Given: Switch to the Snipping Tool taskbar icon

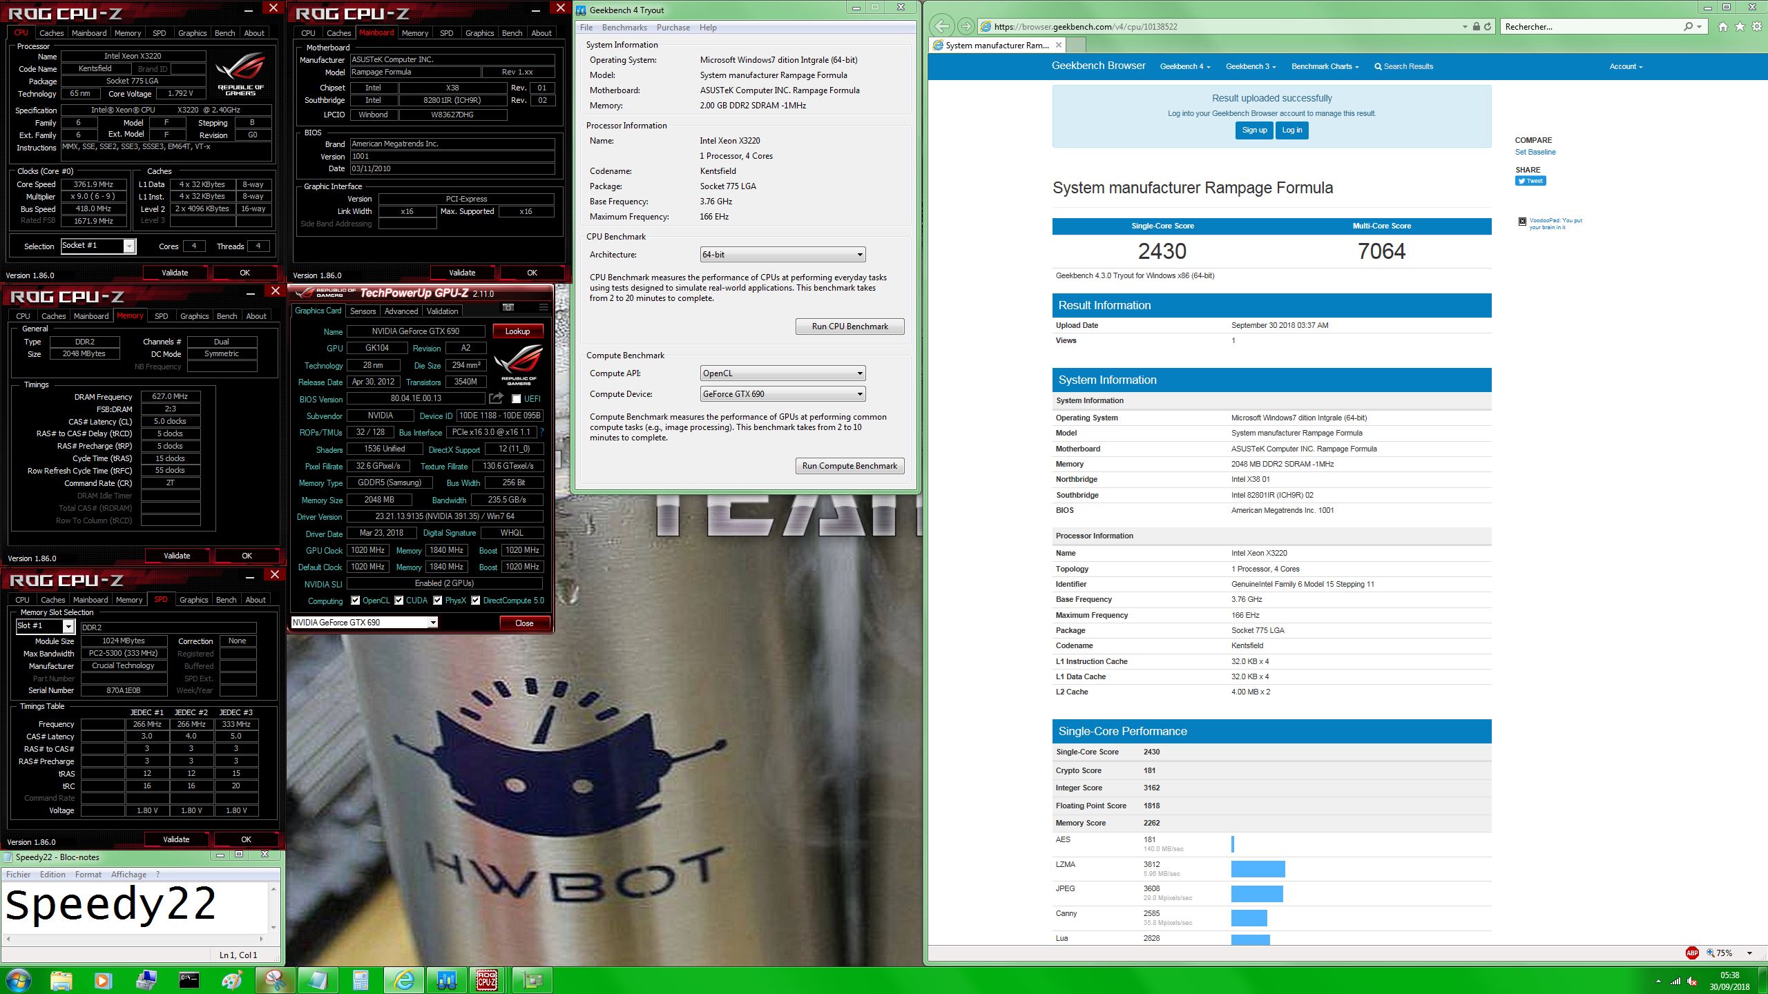Looking at the screenshot, I should (275, 980).
